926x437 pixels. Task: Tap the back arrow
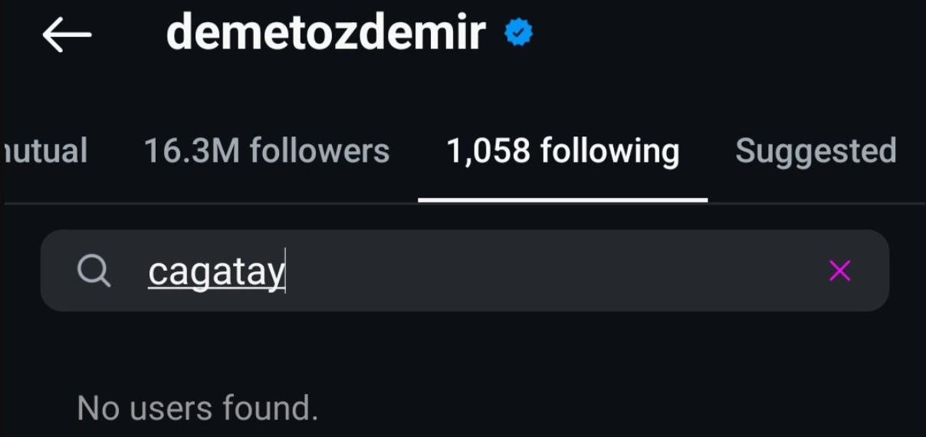[x=67, y=35]
